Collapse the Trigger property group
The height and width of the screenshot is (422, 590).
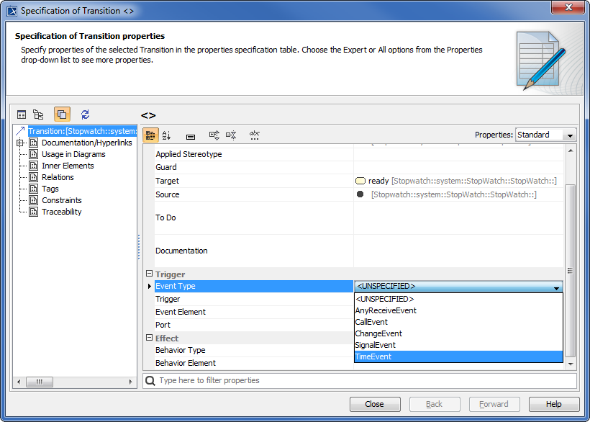[150, 274]
